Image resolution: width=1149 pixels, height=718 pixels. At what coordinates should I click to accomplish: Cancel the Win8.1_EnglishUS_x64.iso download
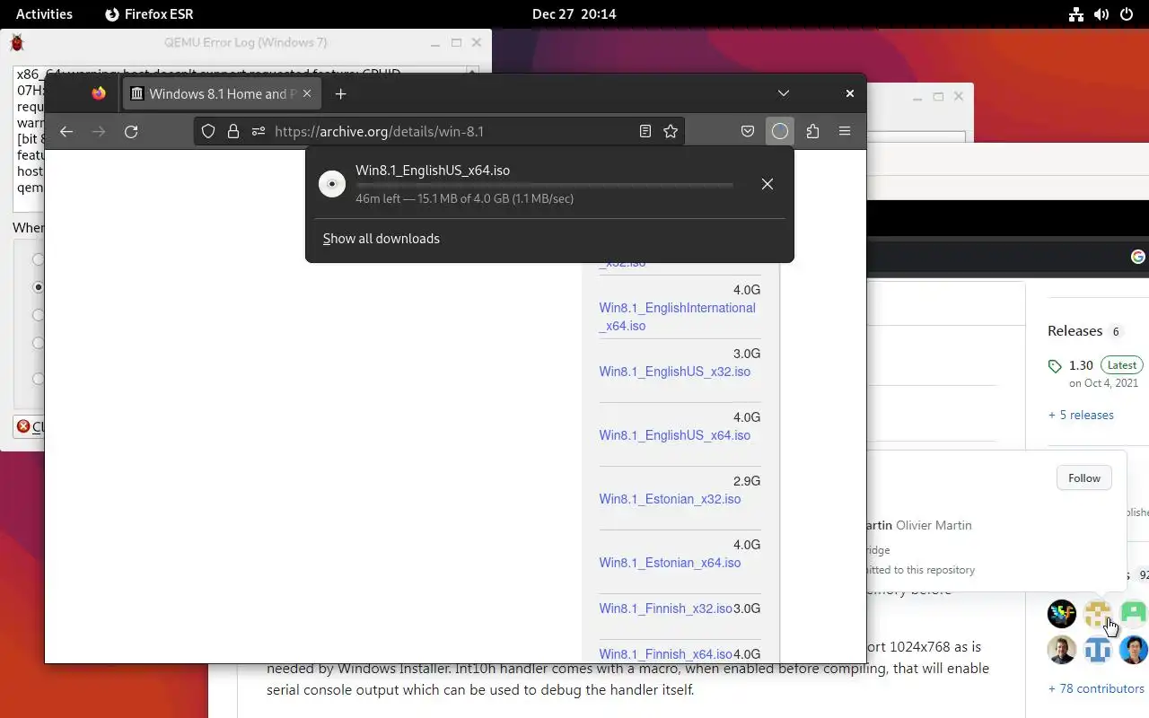tap(767, 184)
